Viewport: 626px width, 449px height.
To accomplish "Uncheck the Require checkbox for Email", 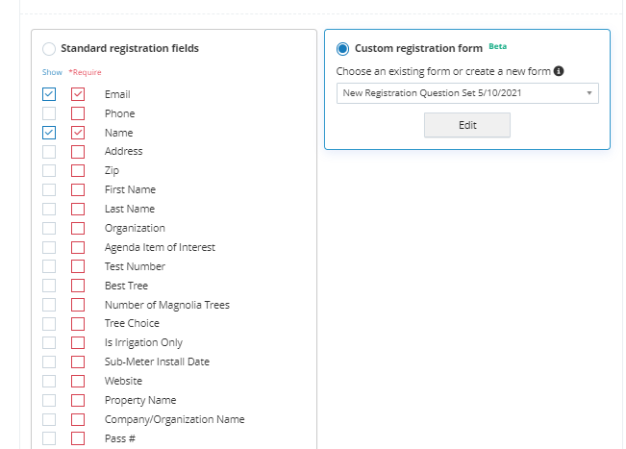I will (x=78, y=94).
